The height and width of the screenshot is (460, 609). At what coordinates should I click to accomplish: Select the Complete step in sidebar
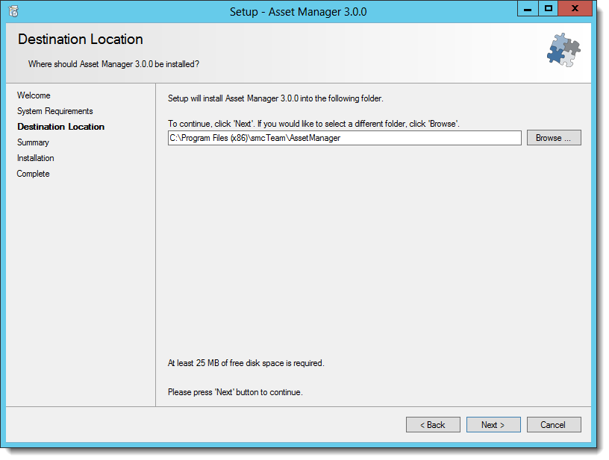33,174
